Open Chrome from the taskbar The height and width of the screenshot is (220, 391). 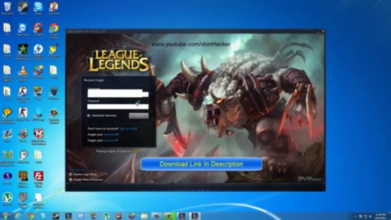(31, 216)
